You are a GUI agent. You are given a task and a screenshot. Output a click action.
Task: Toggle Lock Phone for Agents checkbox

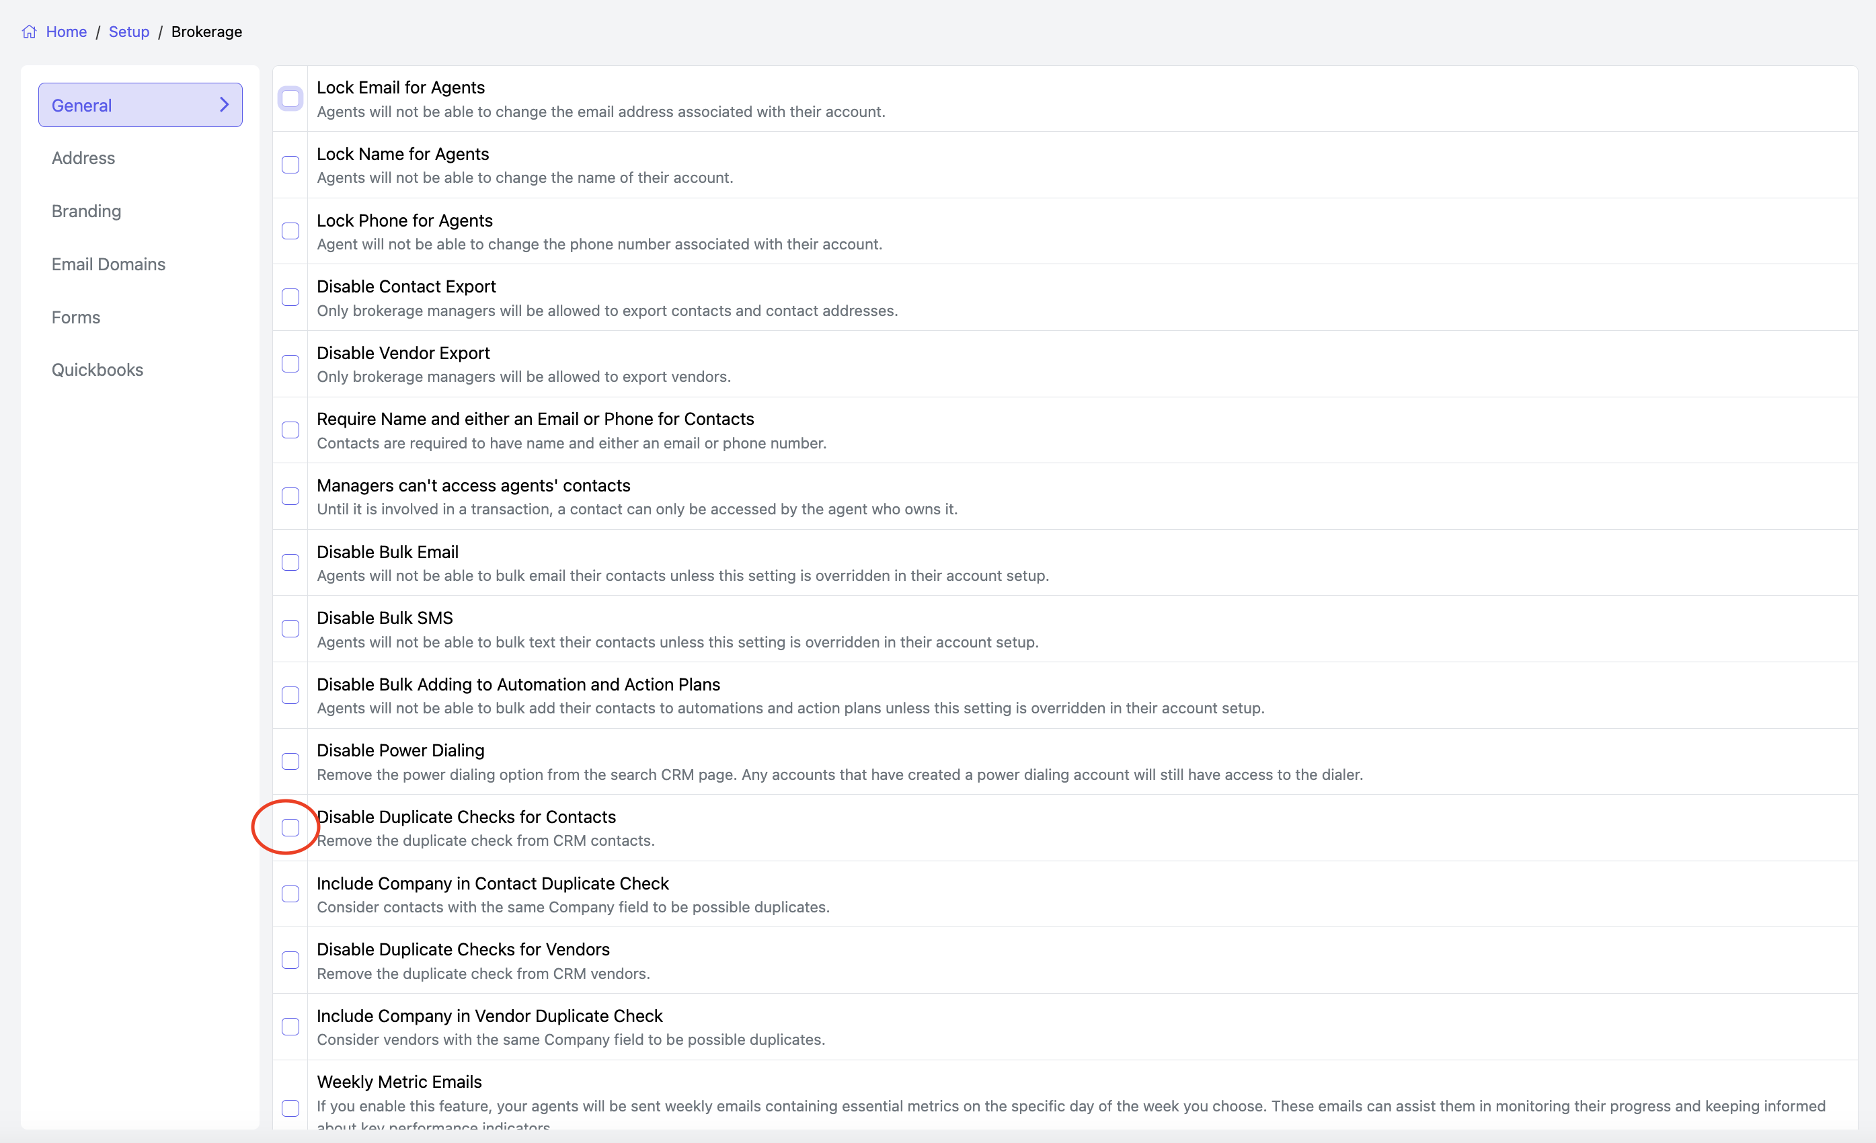click(290, 231)
